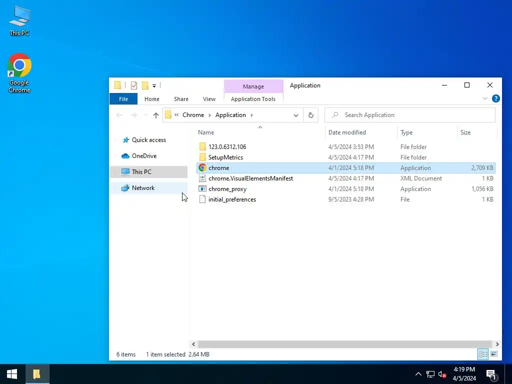Screen dimensions: 512x384
Task: Open Action Center notifications icon
Action: point(491,374)
